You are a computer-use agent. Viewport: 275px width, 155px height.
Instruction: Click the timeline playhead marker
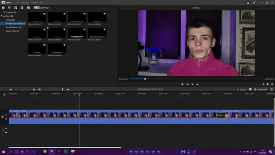[x=79, y=95]
